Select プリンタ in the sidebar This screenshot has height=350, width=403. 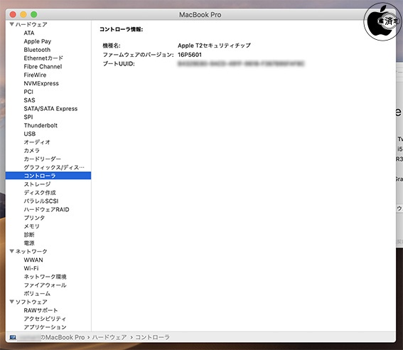pyautogui.click(x=34, y=218)
